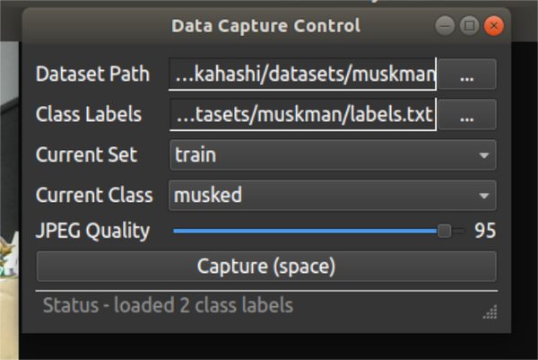Screen dimensions: 538x360
Task: Maximize the Data Capture Control window
Action: pyautogui.click(x=469, y=26)
